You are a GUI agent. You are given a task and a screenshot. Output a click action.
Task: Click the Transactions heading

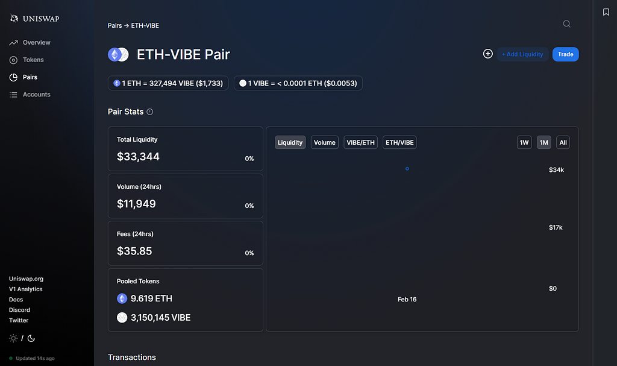tap(132, 358)
